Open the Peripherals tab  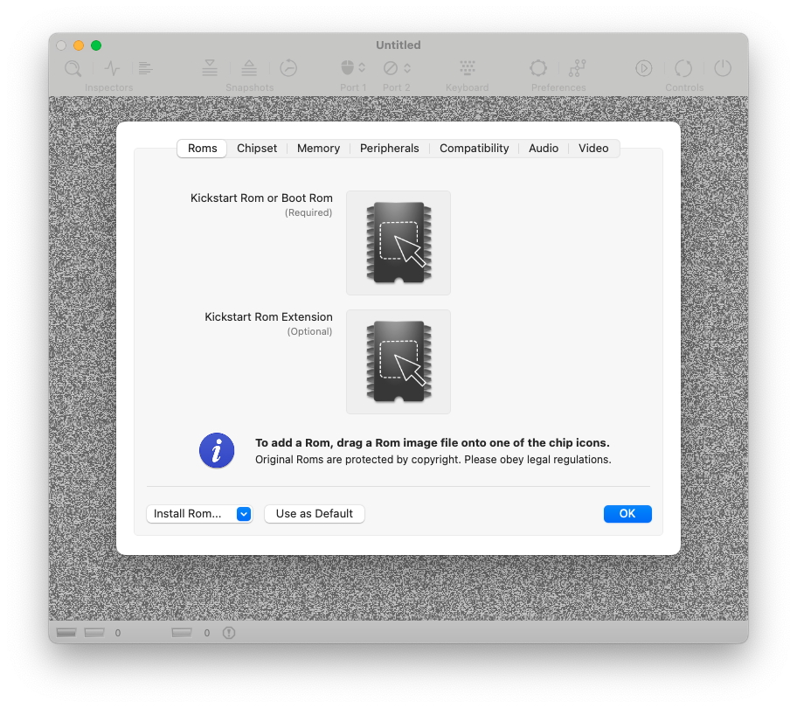pos(389,149)
